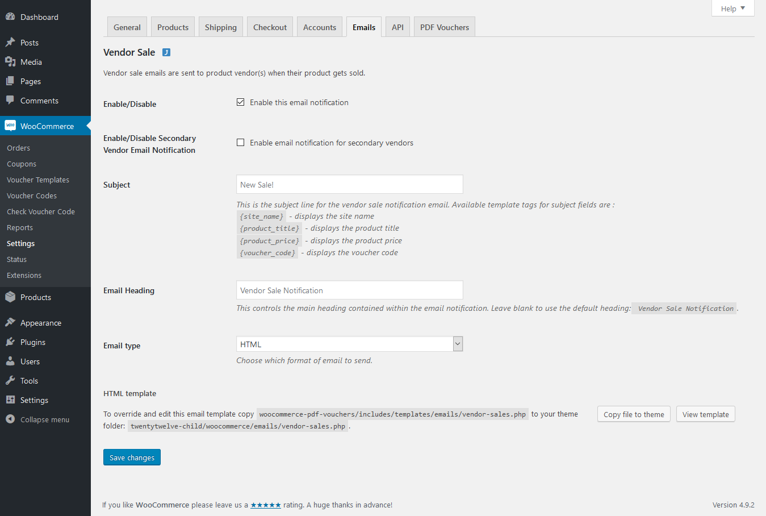Click the Media icon in sidebar
Viewport: 766px width, 516px height.
10,62
